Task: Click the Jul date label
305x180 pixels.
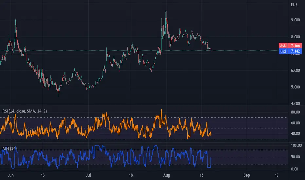Action: point(88,175)
